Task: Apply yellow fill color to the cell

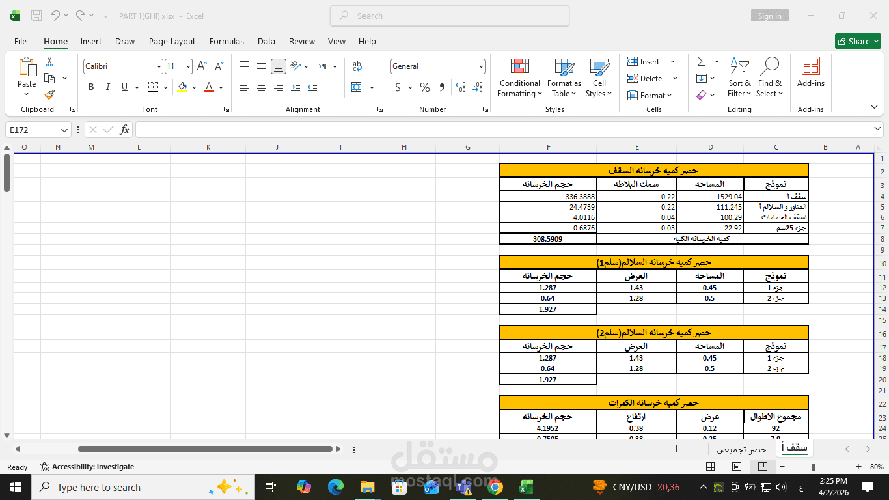Action: tap(182, 87)
